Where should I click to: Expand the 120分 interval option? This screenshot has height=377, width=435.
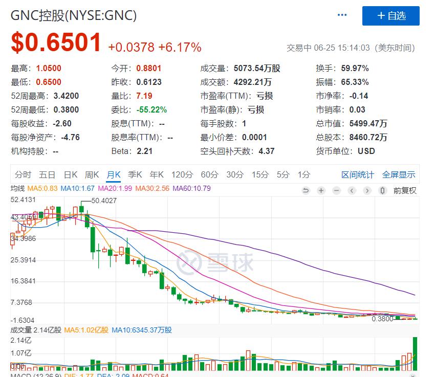[x=182, y=174]
